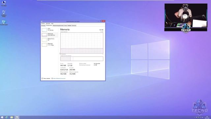Image resolution: width=211 pixels, height=119 pixels.
Task: Click the volume icon in system tray
Action: click(x=202, y=118)
